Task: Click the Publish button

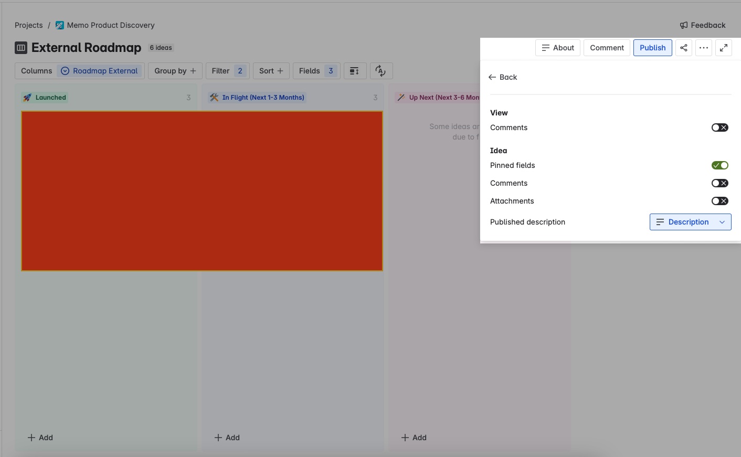Action: [653, 48]
